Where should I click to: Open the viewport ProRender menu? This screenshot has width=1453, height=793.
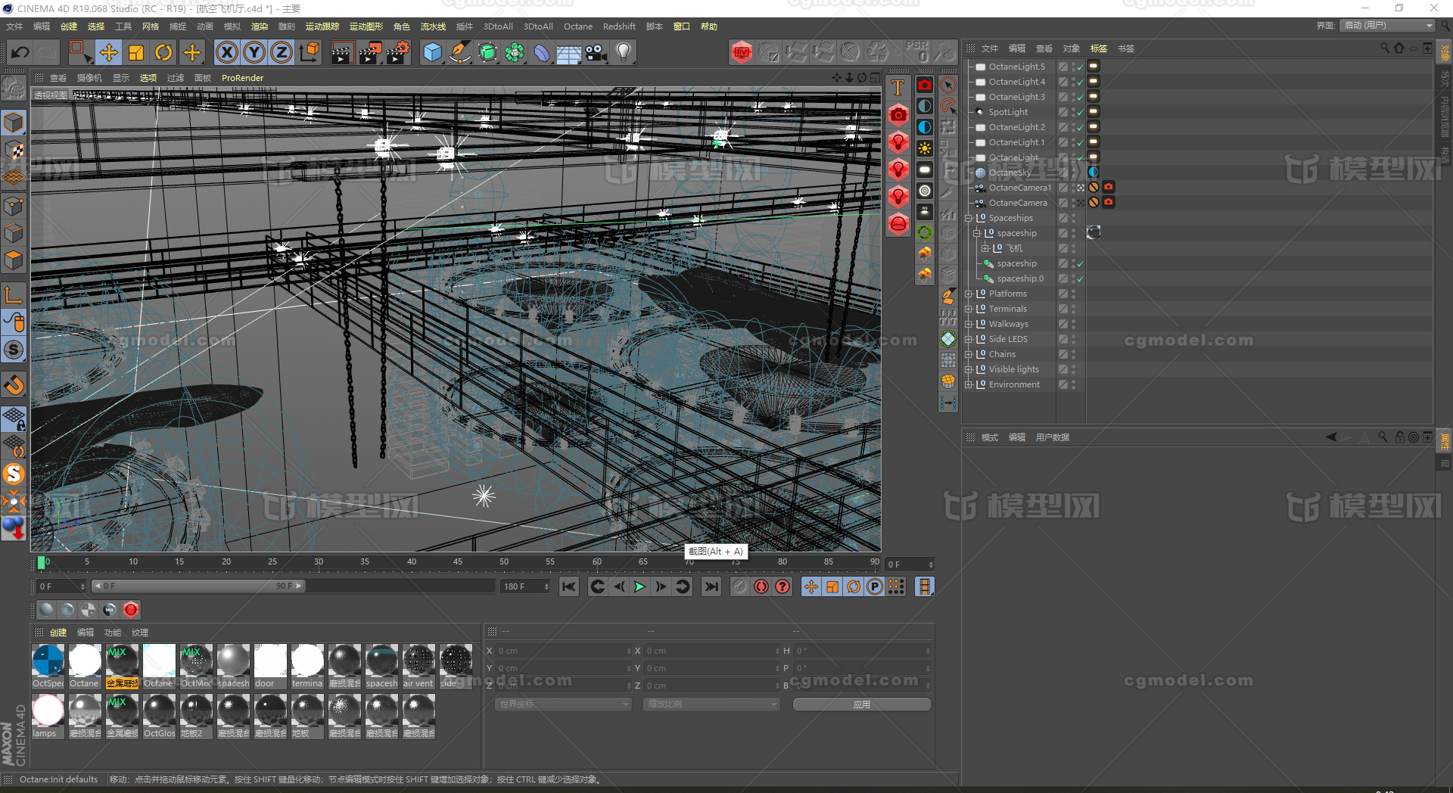coord(242,78)
